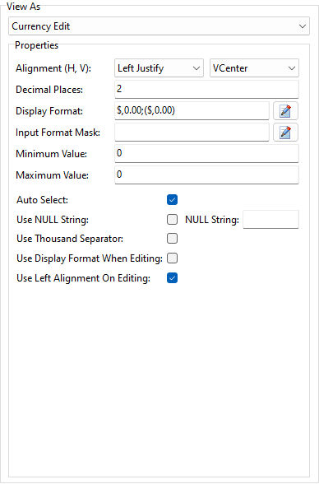Enable Use Display Format When Editing checkbox
The image size is (319, 484).
pyautogui.click(x=172, y=258)
